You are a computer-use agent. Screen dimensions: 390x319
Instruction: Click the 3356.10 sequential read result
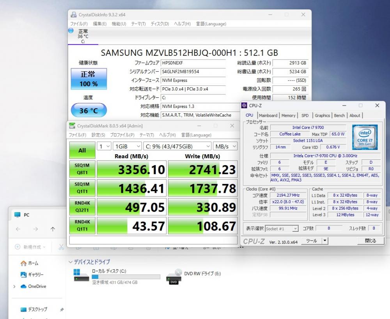click(131, 169)
